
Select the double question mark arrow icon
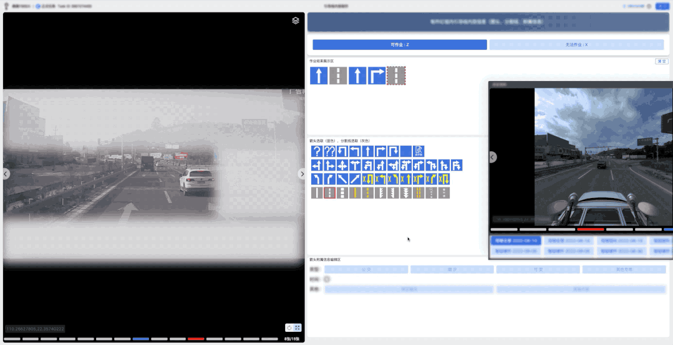point(329,151)
